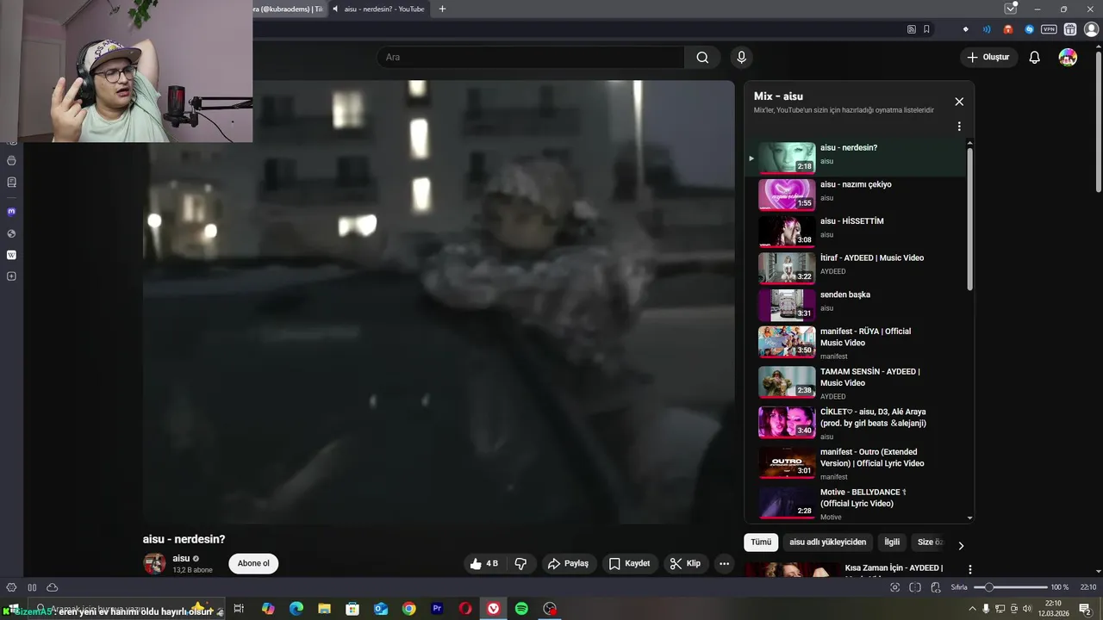1103x620 pixels.
Task: Click the Oluştur create button
Action: [x=988, y=58]
